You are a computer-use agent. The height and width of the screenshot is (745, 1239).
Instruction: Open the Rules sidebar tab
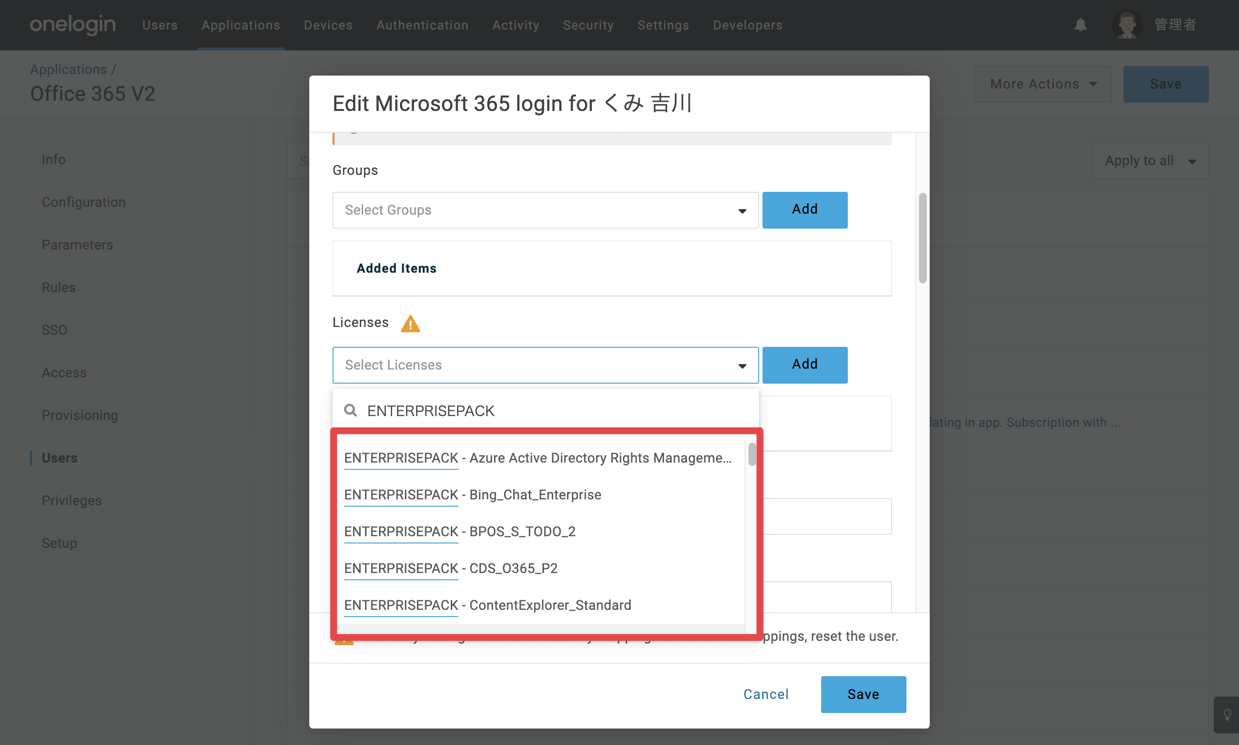pos(58,288)
